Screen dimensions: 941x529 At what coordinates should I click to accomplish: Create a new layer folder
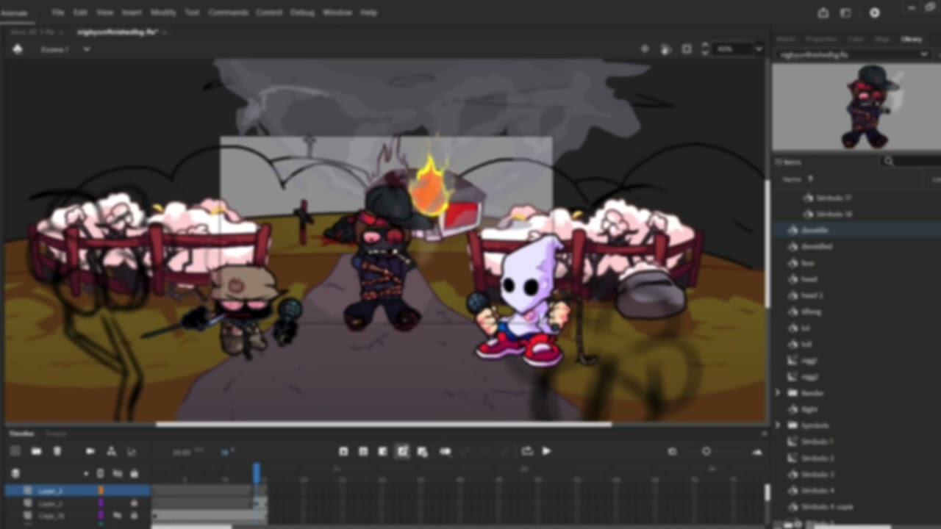click(x=36, y=451)
